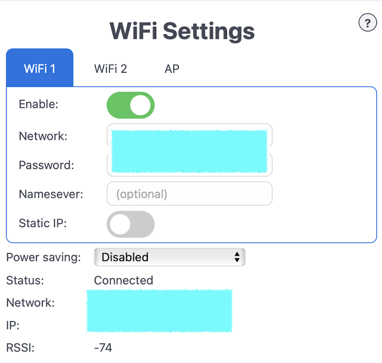382x363 pixels.
Task: Click the Password label
Action: pyautogui.click(x=46, y=165)
